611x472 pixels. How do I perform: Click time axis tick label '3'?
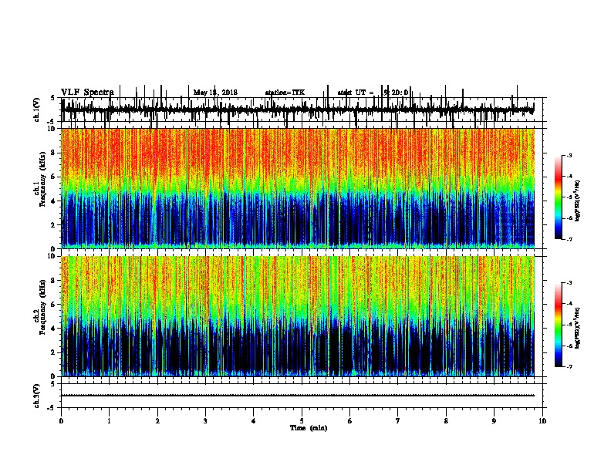205,421
